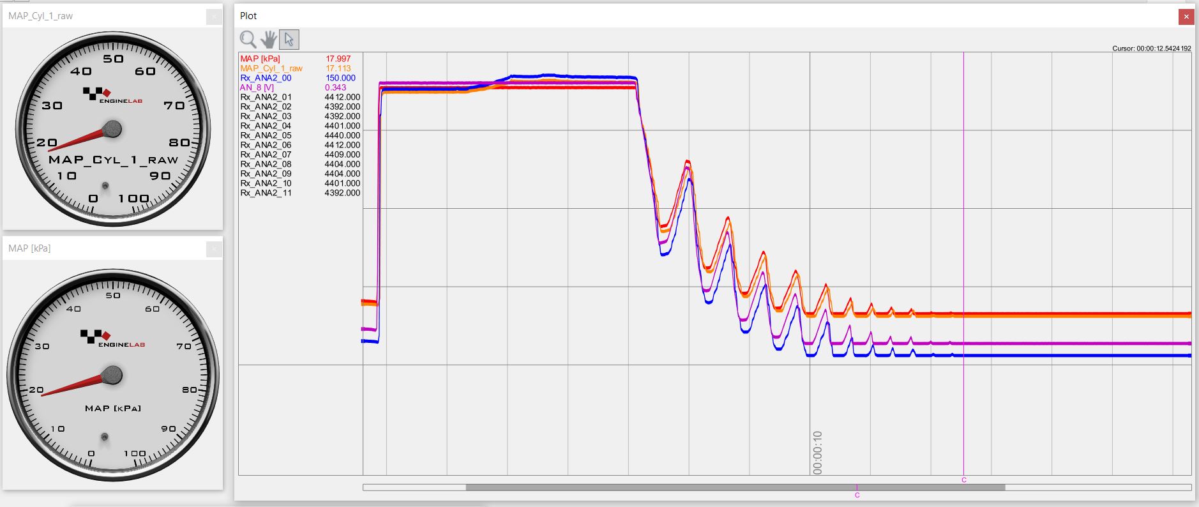Viewport: 1199px width, 507px height.
Task: Click the Cursor time readout
Action: [1151, 49]
